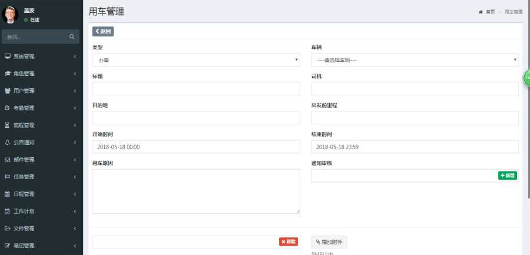Click the 考勤管理 clock icon
This screenshot has width=530, height=255.
point(7,108)
